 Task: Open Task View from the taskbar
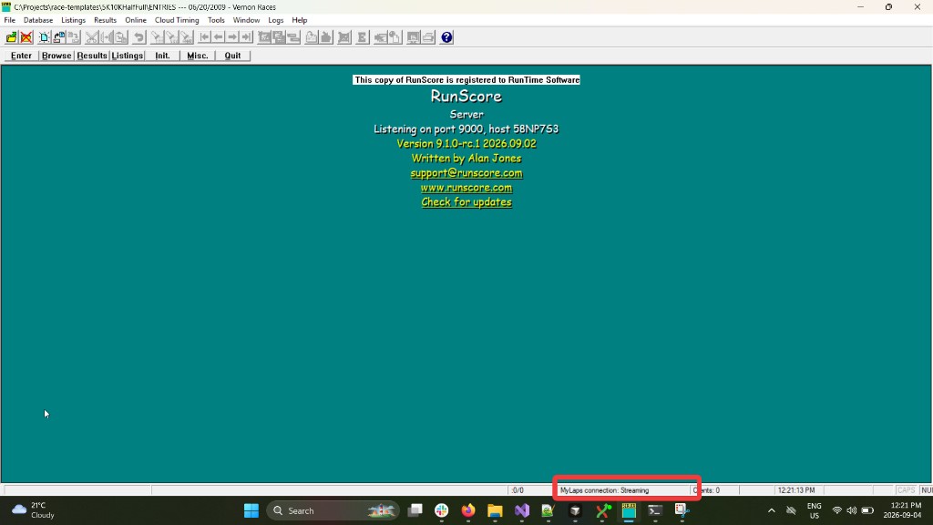point(415,510)
